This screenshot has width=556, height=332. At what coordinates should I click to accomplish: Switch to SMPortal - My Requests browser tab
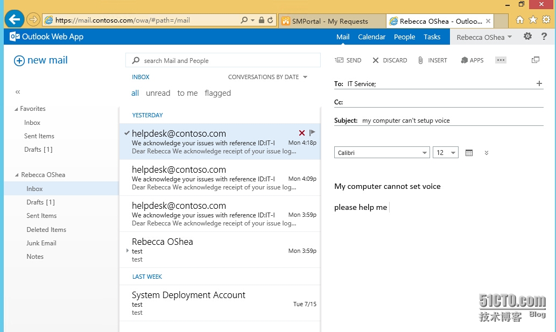332,21
